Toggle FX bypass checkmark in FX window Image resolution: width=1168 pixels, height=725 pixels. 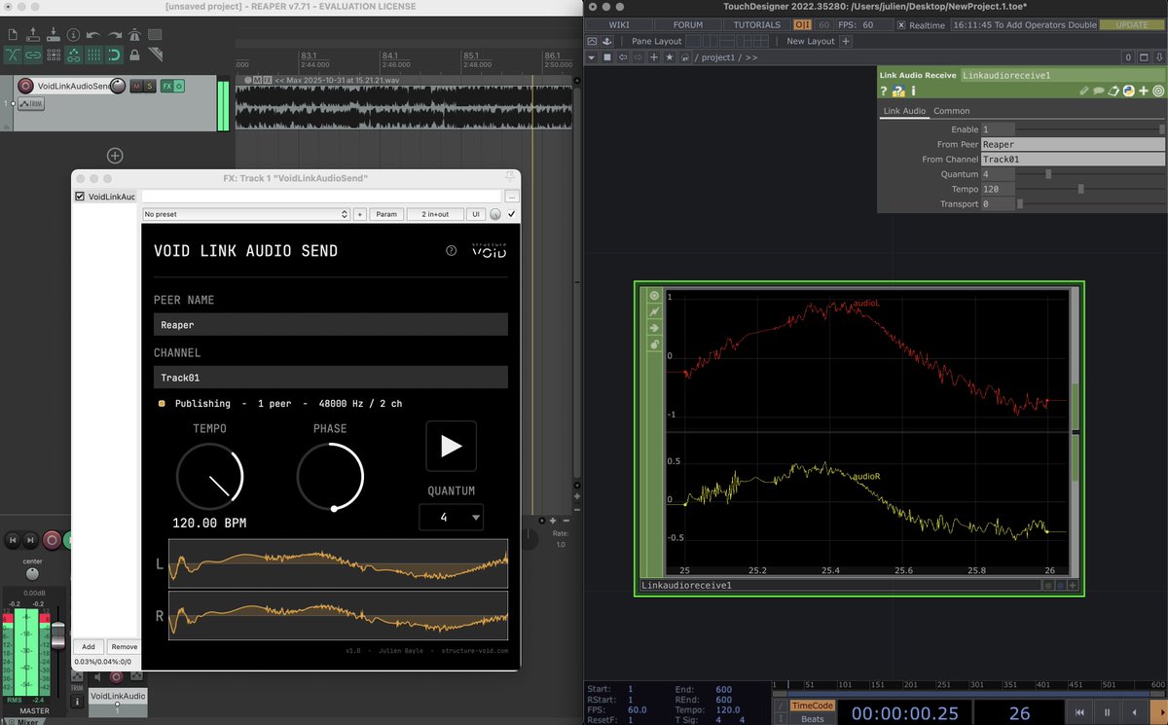(x=511, y=214)
